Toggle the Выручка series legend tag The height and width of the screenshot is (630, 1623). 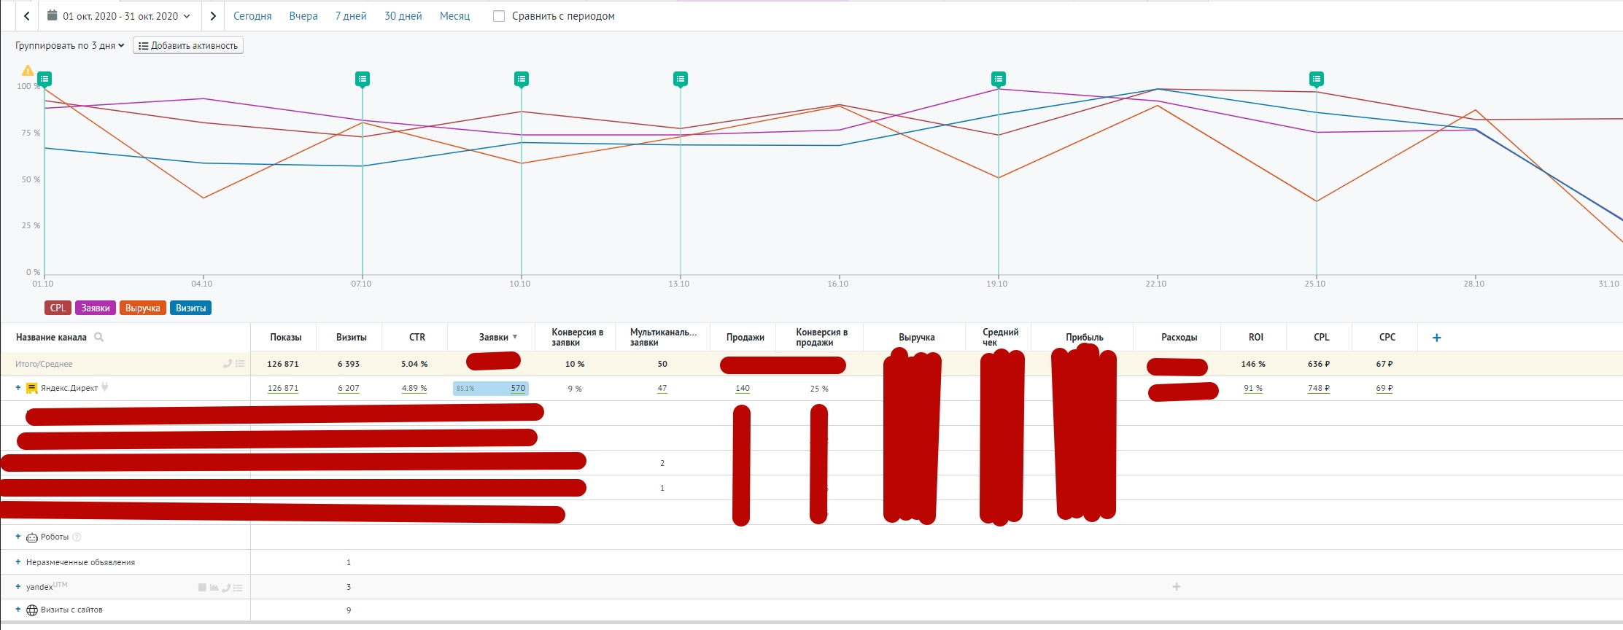(142, 308)
